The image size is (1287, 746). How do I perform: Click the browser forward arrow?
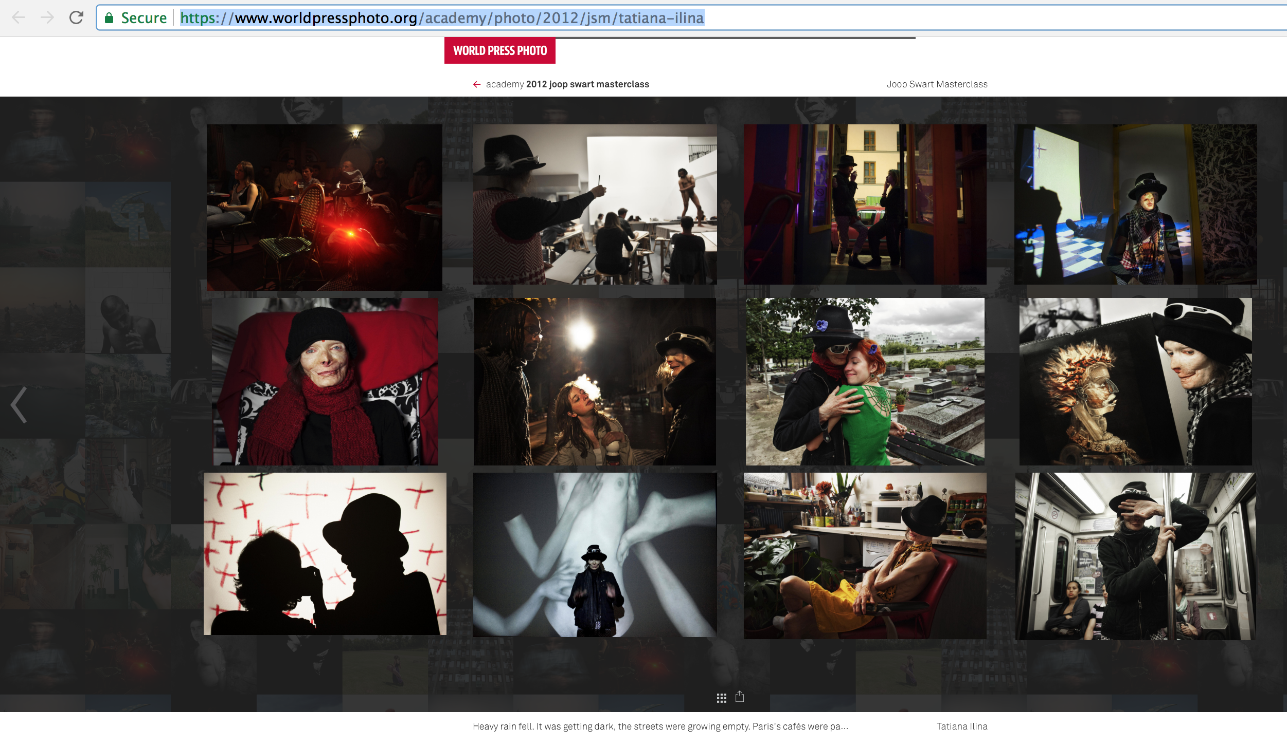click(x=47, y=18)
